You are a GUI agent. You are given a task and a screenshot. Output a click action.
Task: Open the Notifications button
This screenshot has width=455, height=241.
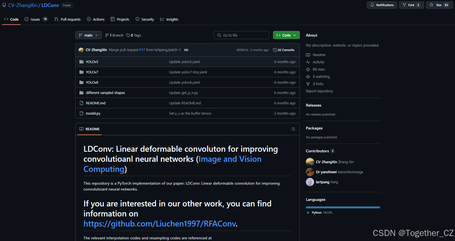point(382,5)
